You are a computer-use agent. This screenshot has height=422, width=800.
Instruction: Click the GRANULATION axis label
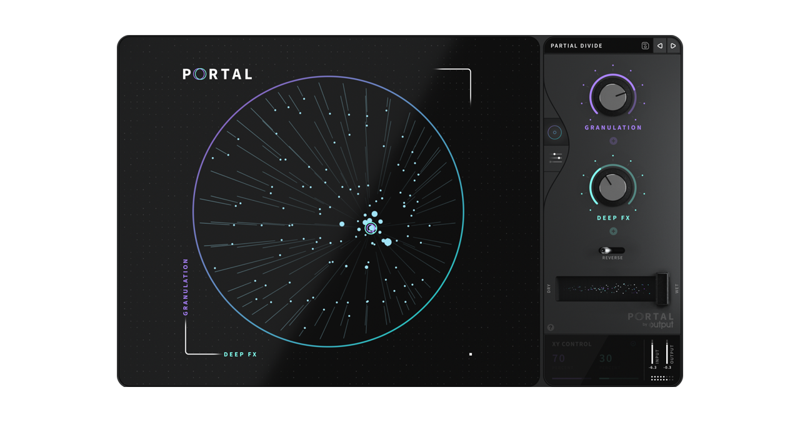pos(186,286)
